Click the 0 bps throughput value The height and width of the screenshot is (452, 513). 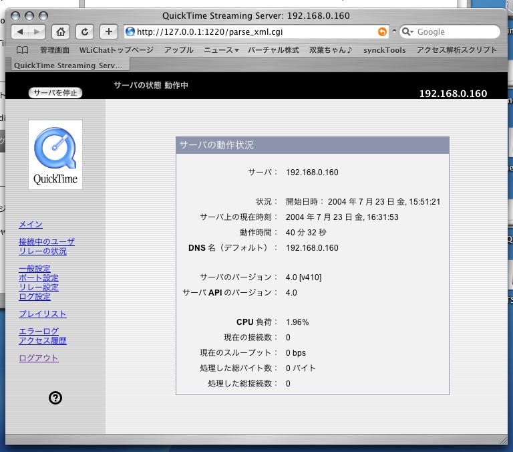point(296,353)
